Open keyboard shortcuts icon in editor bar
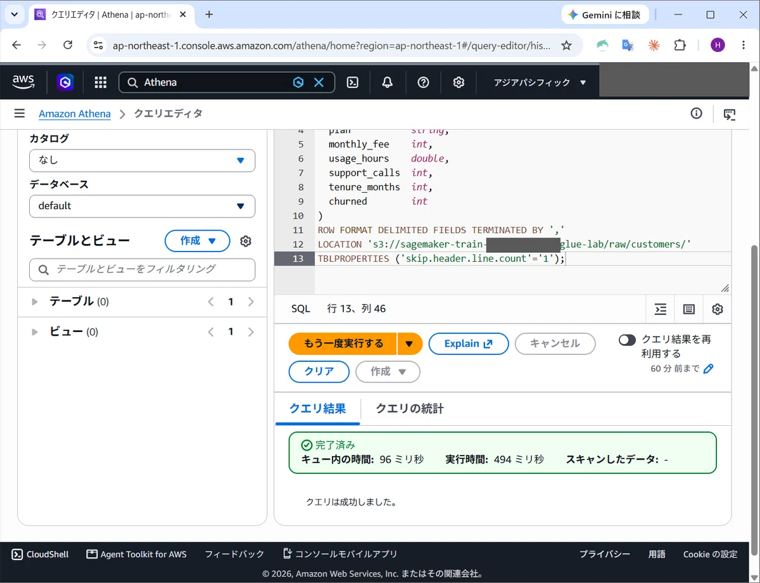Image resolution: width=760 pixels, height=583 pixels. [689, 309]
